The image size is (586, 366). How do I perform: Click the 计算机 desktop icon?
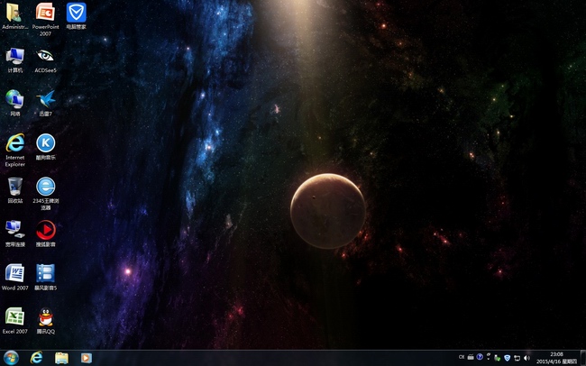[x=15, y=56]
